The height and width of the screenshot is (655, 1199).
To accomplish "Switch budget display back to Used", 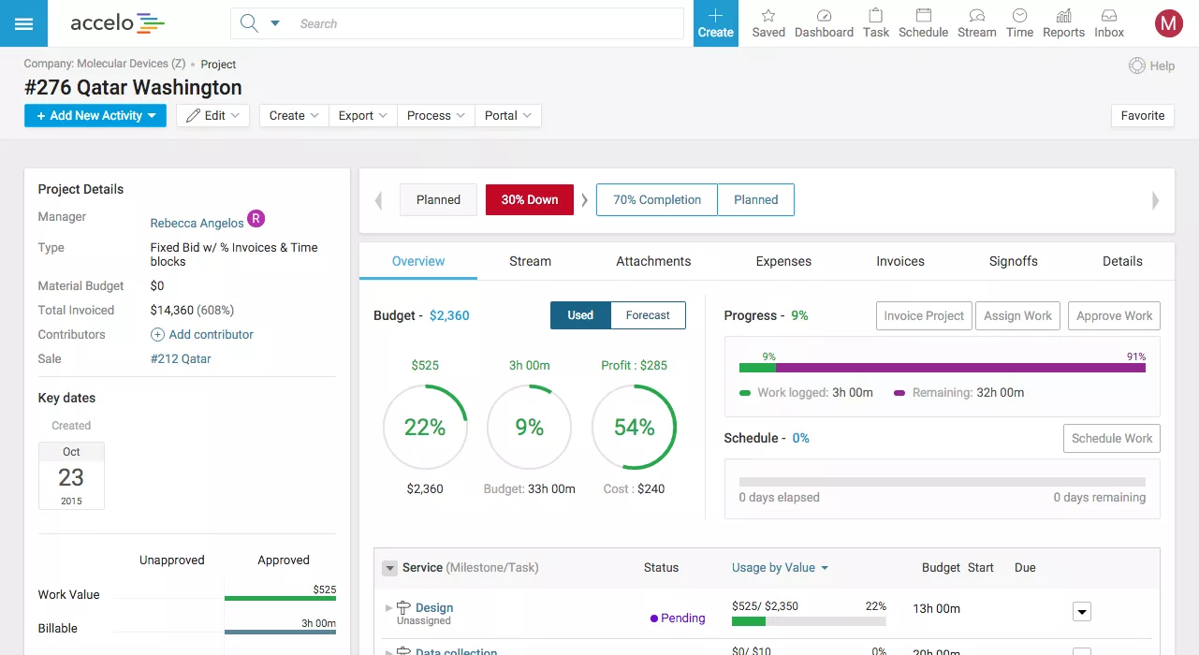I will click(x=579, y=315).
